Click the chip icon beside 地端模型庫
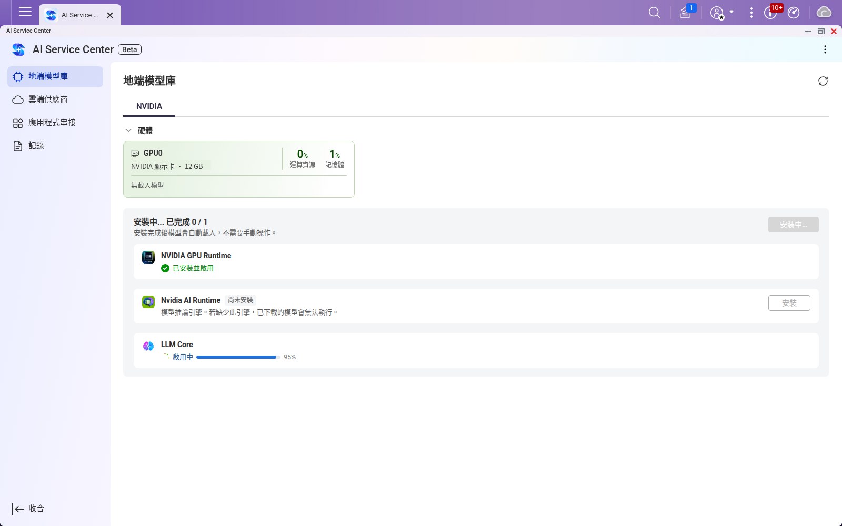The image size is (842, 526). (x=18, y=77)
